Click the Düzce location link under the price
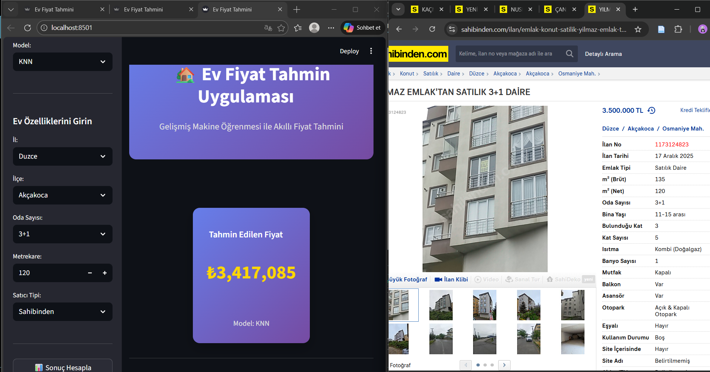 (610, 129)
